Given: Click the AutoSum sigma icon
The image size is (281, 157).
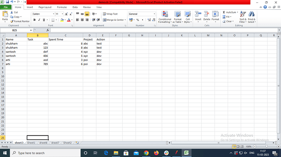Looking at the screenshot, I should pyautogui.click(x=224, y=12).
